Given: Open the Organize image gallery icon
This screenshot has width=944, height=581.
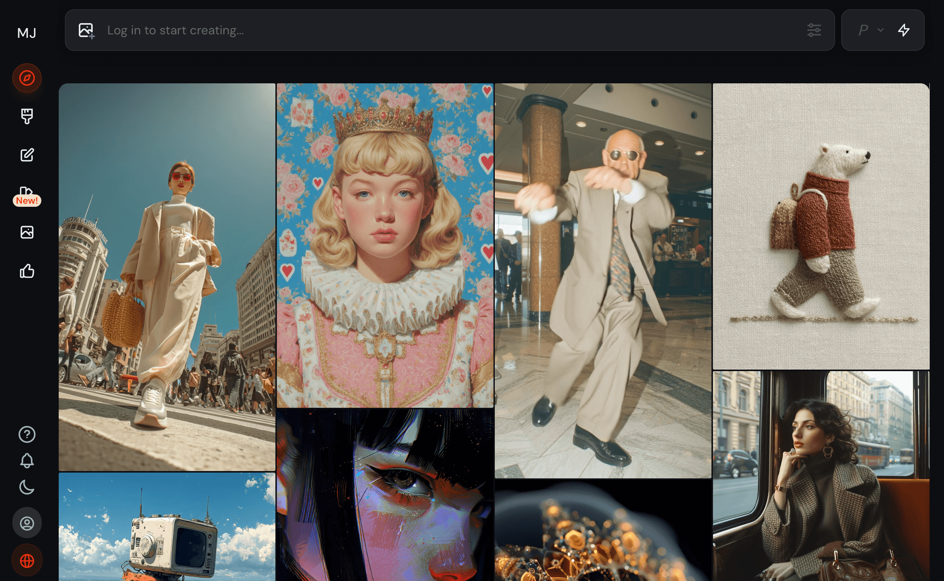Looking at the screenshot, I should 27,232.
